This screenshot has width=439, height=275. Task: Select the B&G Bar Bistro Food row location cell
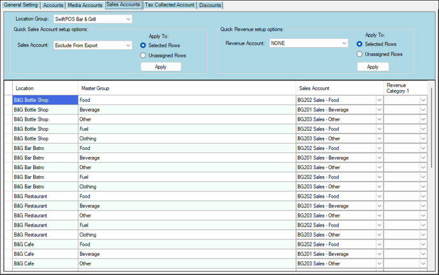point(45,148)
